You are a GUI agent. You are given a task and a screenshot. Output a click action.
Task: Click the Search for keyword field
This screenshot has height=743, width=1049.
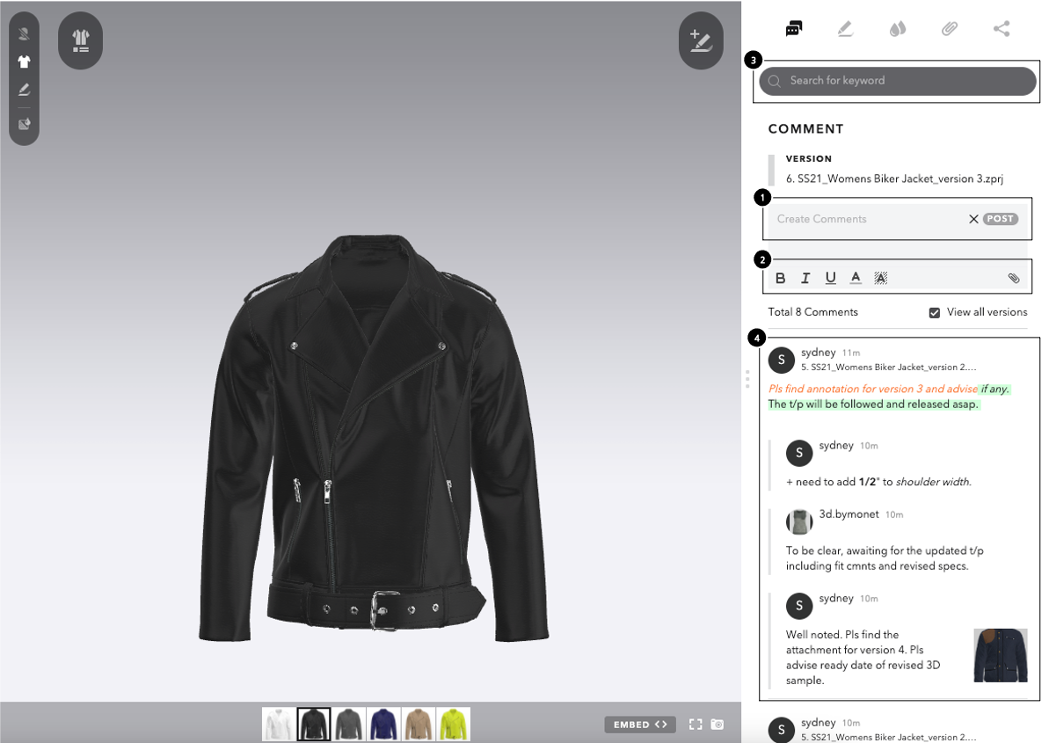coord(897,81)
